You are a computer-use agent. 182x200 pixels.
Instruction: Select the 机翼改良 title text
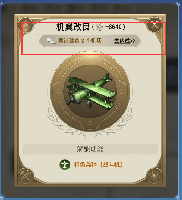pyautogui.click(x=73, y=27)
